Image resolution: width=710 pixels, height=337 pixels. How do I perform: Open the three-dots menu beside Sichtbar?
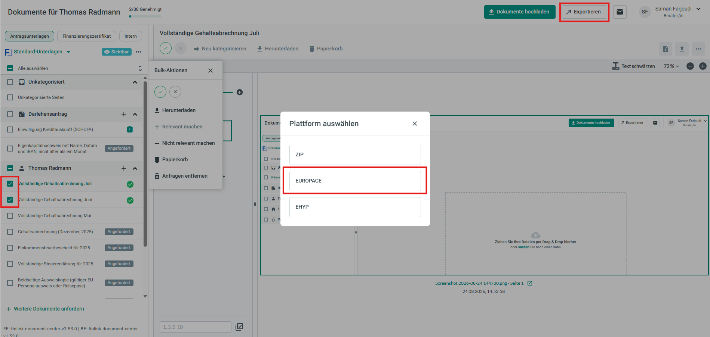(138, 52)
